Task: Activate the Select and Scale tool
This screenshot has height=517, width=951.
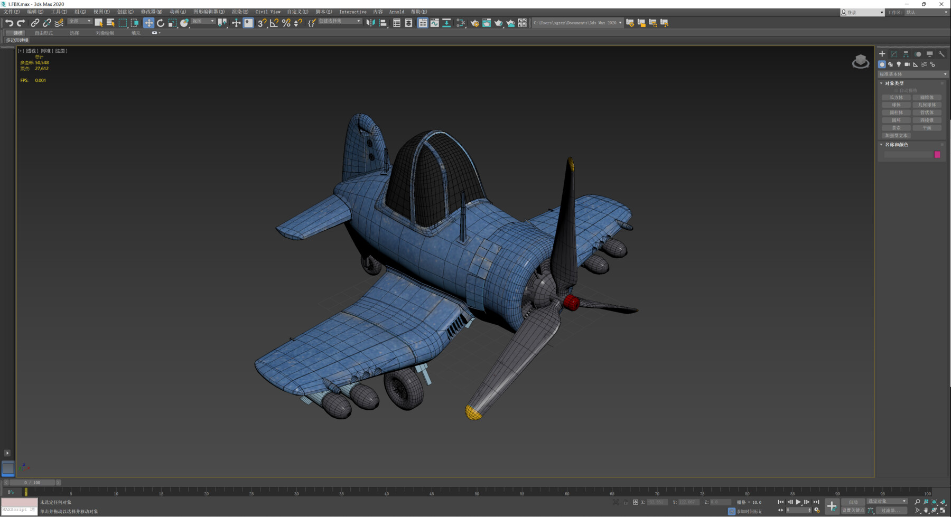Action: (172, 23)
